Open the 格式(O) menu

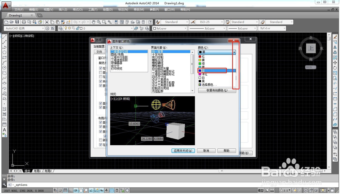click(x=78, y=10)
